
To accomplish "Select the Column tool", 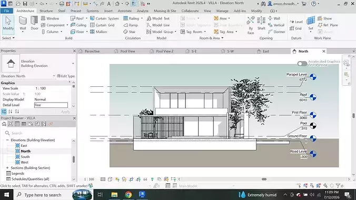I will pyautogui.click(x=50, y=32).
